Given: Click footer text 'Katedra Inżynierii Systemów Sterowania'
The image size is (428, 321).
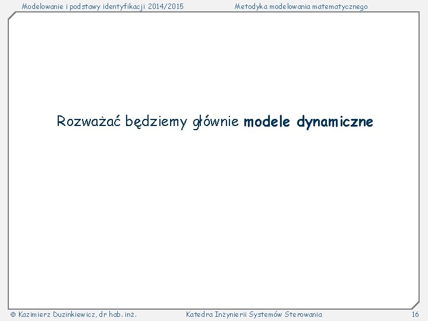Looking at the screenshot, I should pos(254,314).
